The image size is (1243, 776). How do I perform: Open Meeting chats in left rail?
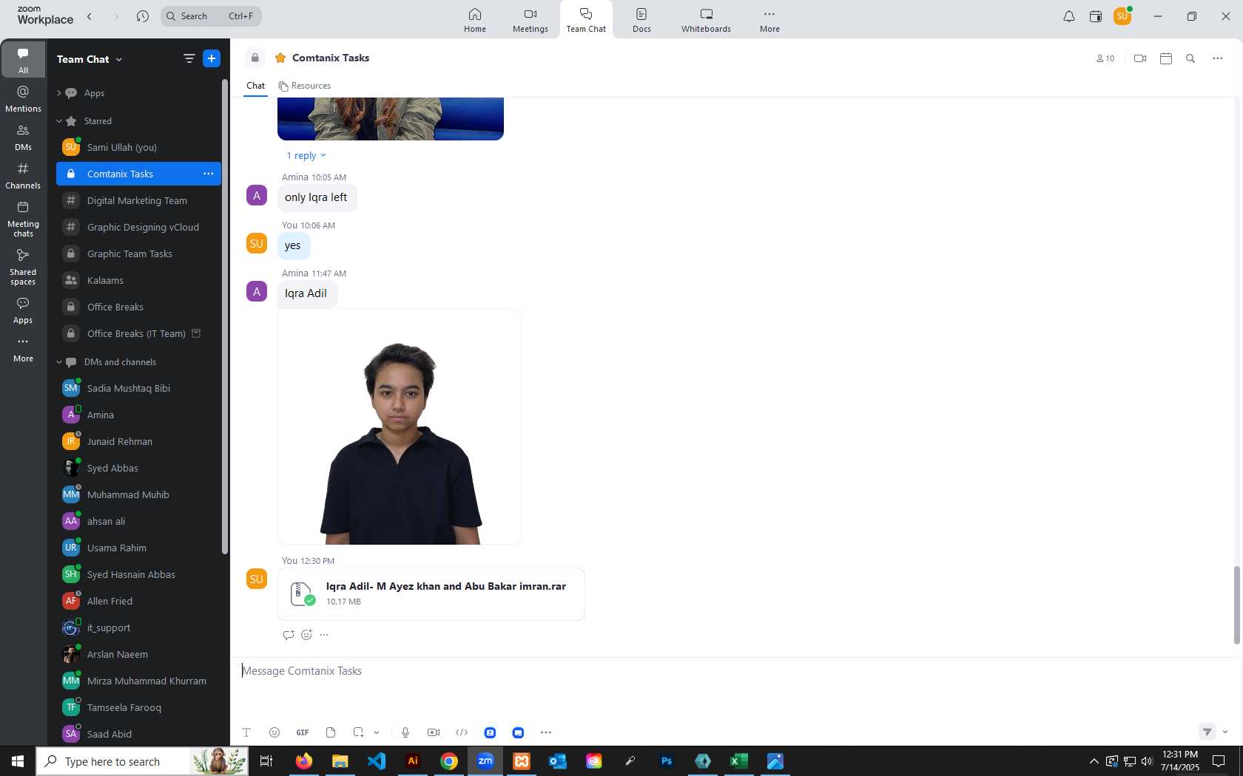pos(23,219)
